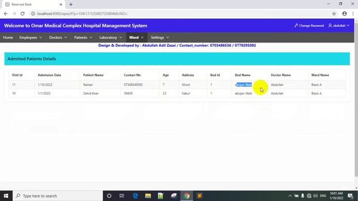Launch Edge browser from taskbar
Screen dimensions: 358x201
[x=135, y=196]
